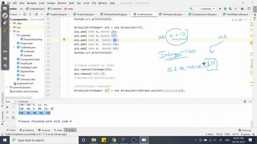
Task: Switch to ToArrayCodes.java tab
Action: [172, 14]
